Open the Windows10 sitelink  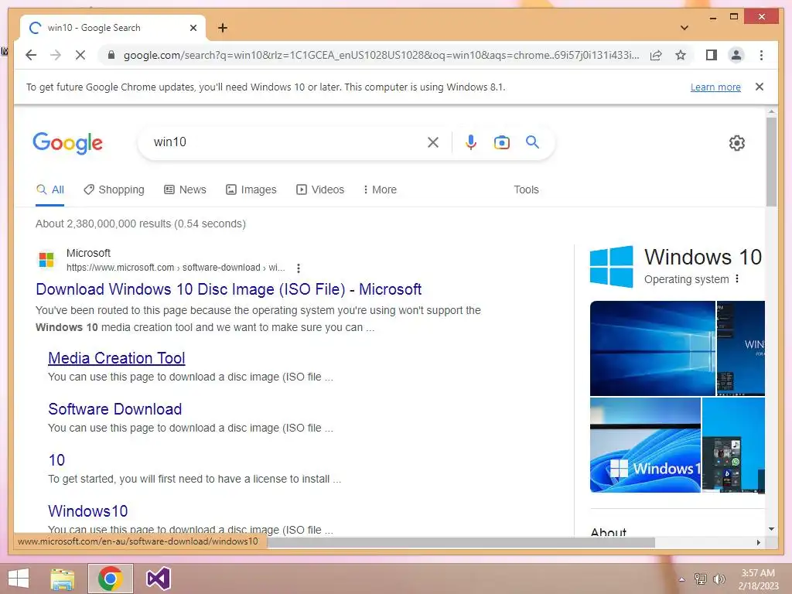88,511
